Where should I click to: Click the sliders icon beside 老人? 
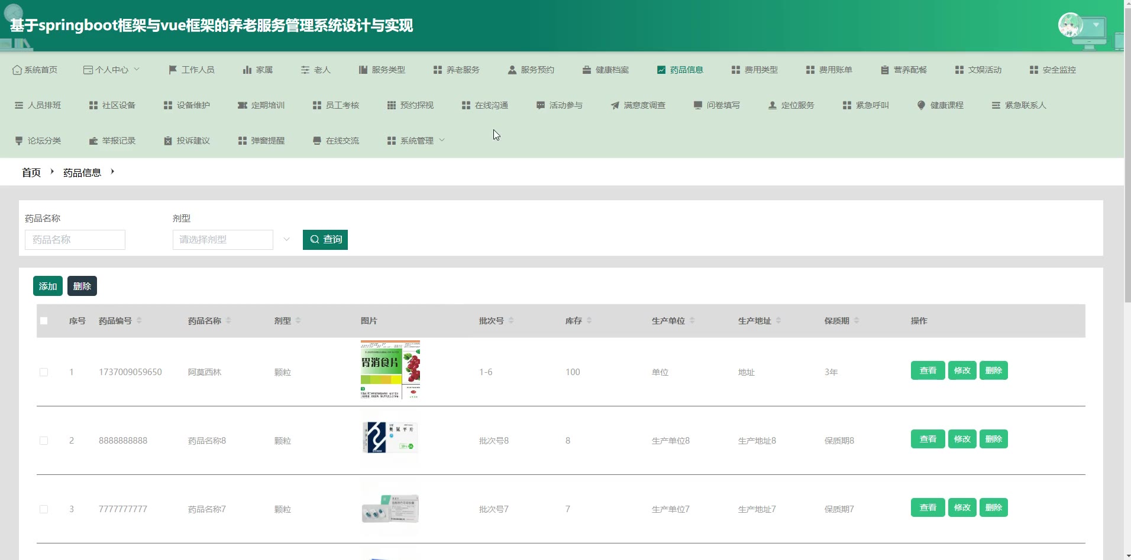(305, 70)
